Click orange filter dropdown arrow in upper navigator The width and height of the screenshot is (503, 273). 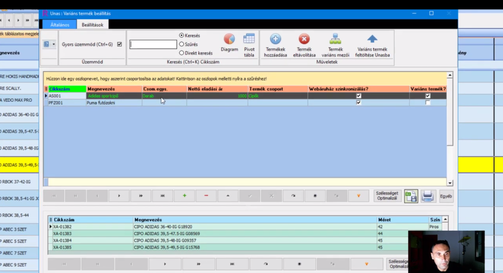359,196
